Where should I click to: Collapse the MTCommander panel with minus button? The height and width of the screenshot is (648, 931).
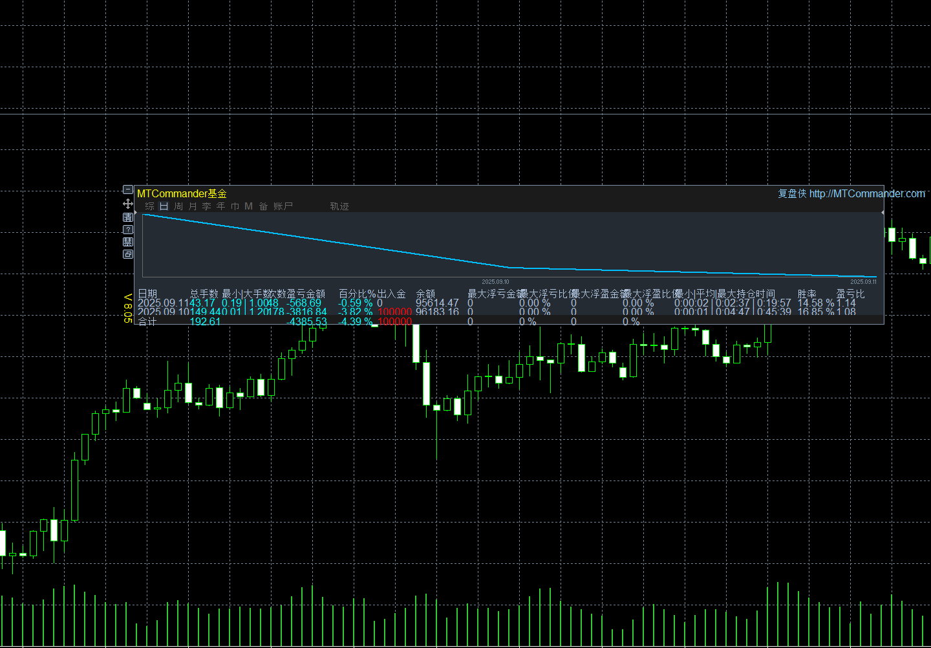128,190
